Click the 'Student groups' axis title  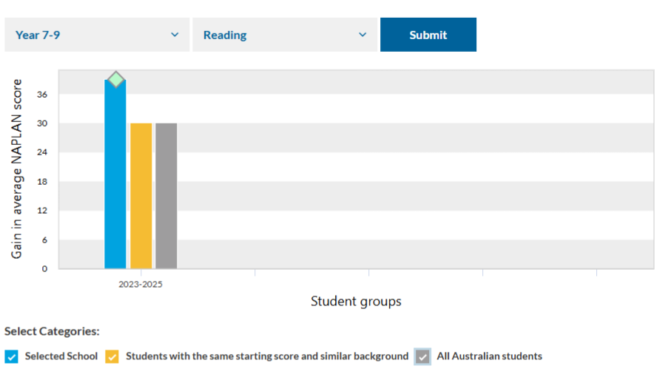pyautogui.click(x=356, y=301)
